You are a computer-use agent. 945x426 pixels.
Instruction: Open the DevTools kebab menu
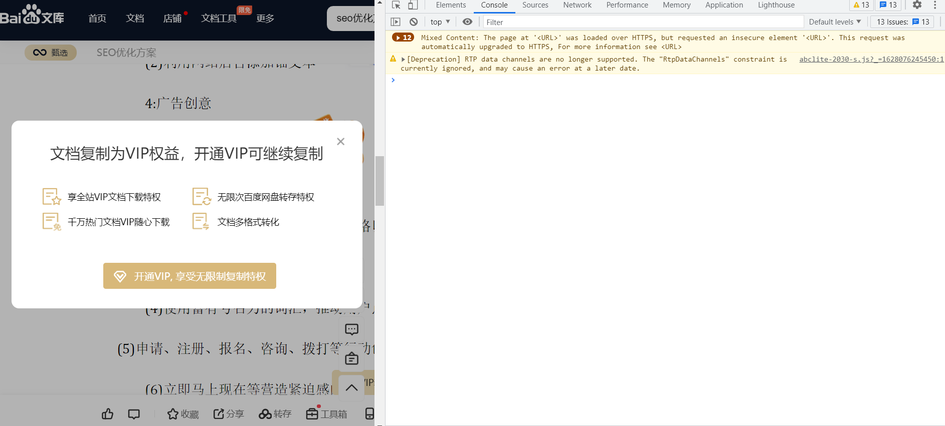pyautogui.click(x=935, y=5)
